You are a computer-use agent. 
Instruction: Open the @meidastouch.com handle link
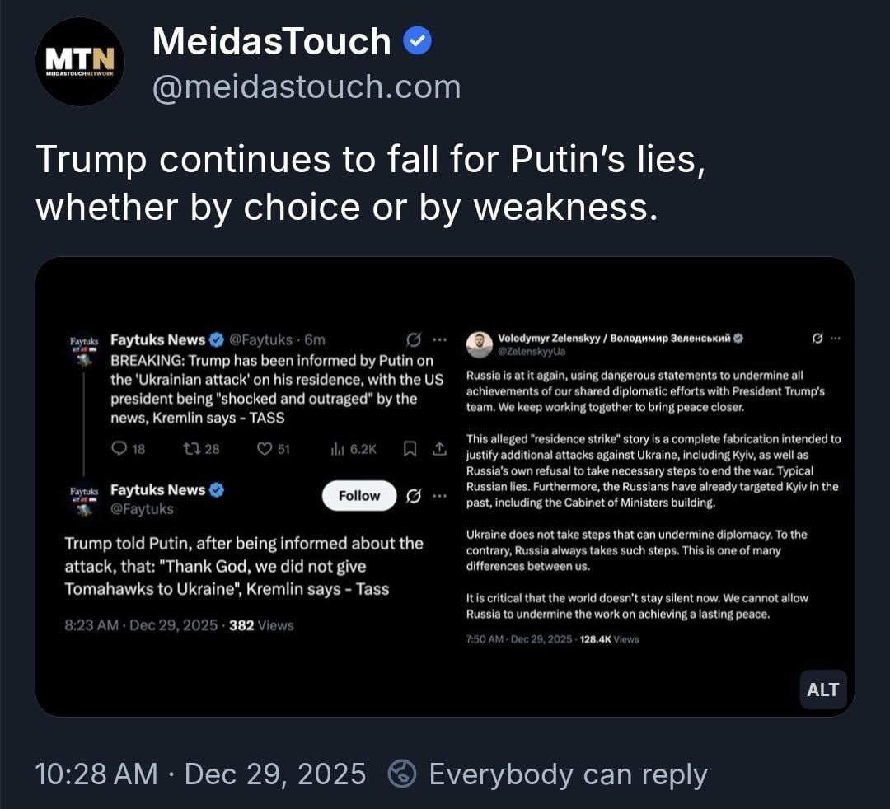point(307,87)
